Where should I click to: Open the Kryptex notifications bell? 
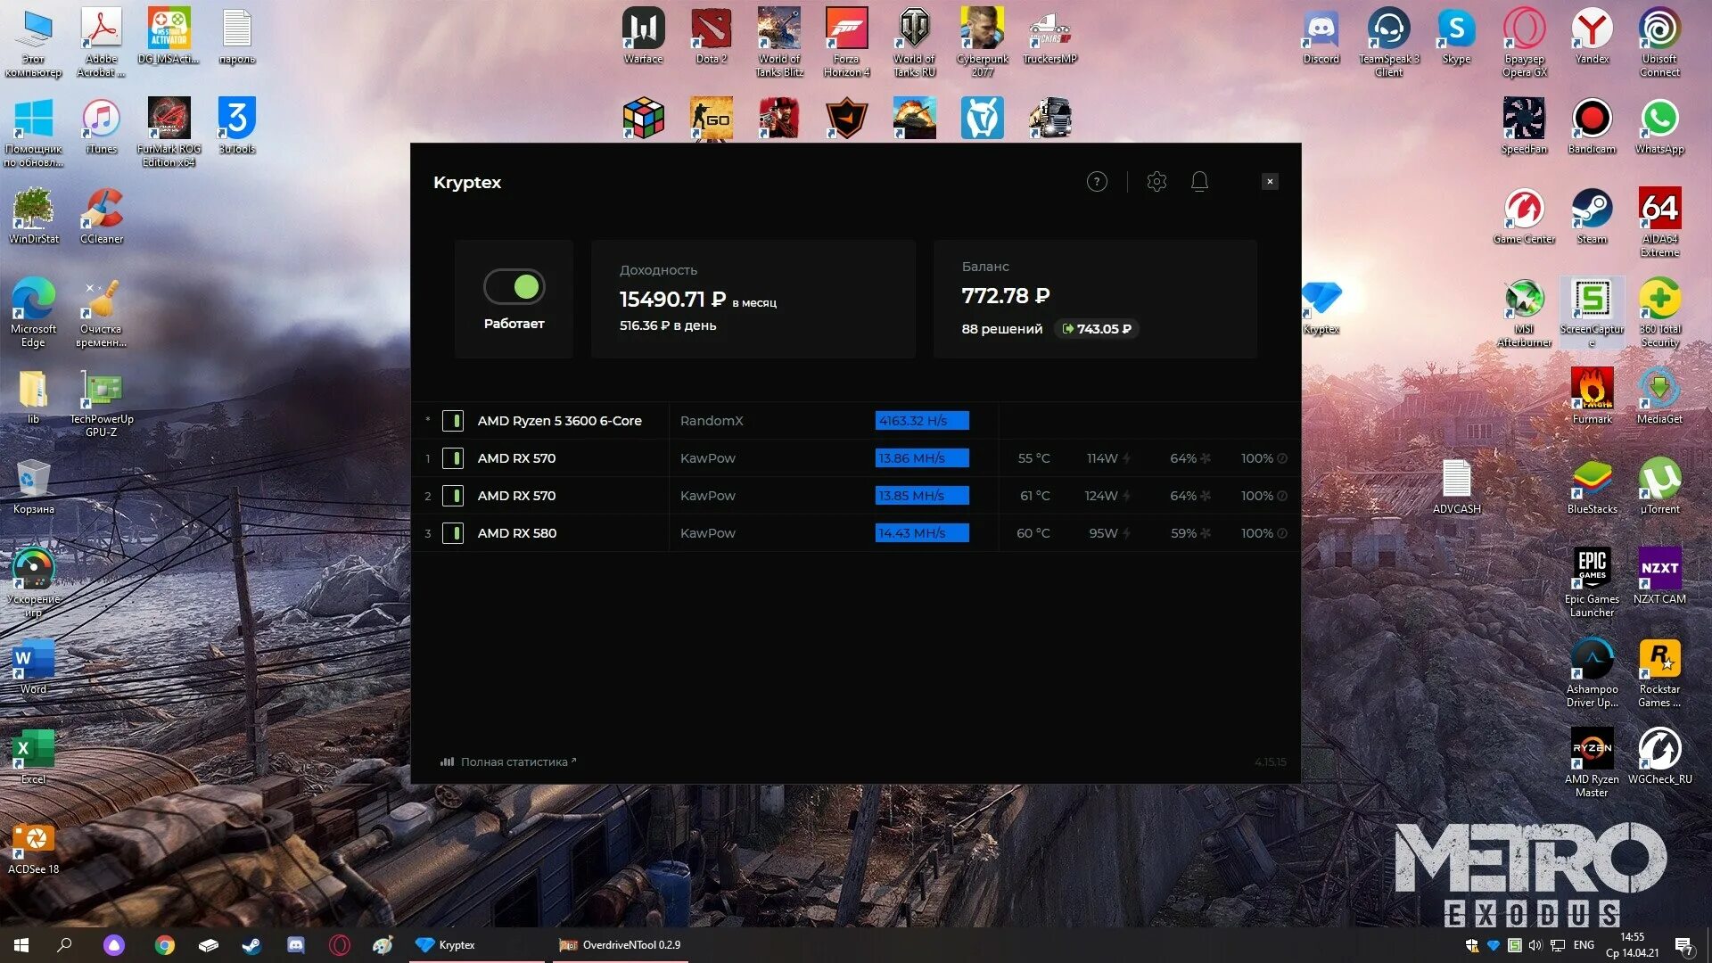pyautogui.click(x=1199, y=182)
